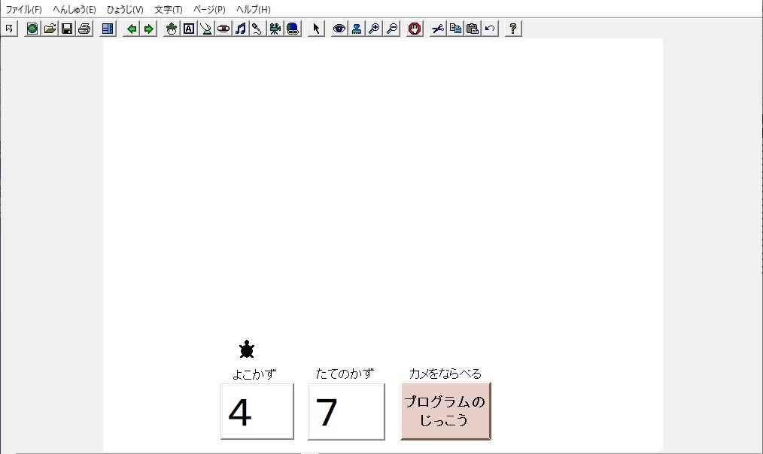The image size is (763, 454).
Task: Click the eye icon in toolbar
Action: pos(339,29)
